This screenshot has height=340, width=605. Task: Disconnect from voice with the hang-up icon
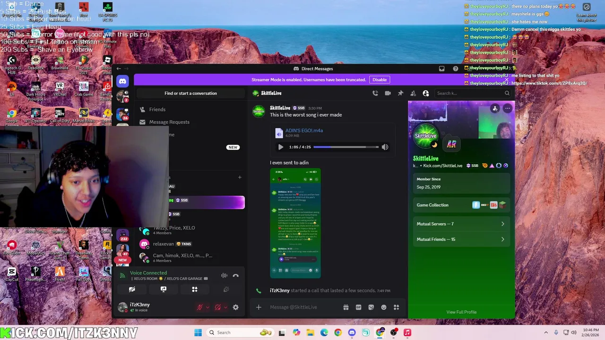(235, 276)
